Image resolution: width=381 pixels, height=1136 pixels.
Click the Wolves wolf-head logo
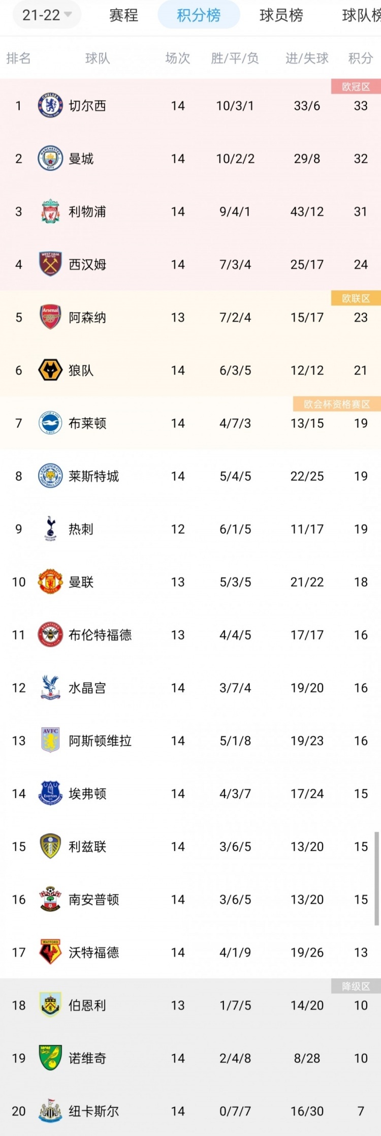click(50, 370)
